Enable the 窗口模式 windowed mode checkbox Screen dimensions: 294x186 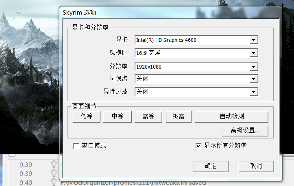point(76,146)
